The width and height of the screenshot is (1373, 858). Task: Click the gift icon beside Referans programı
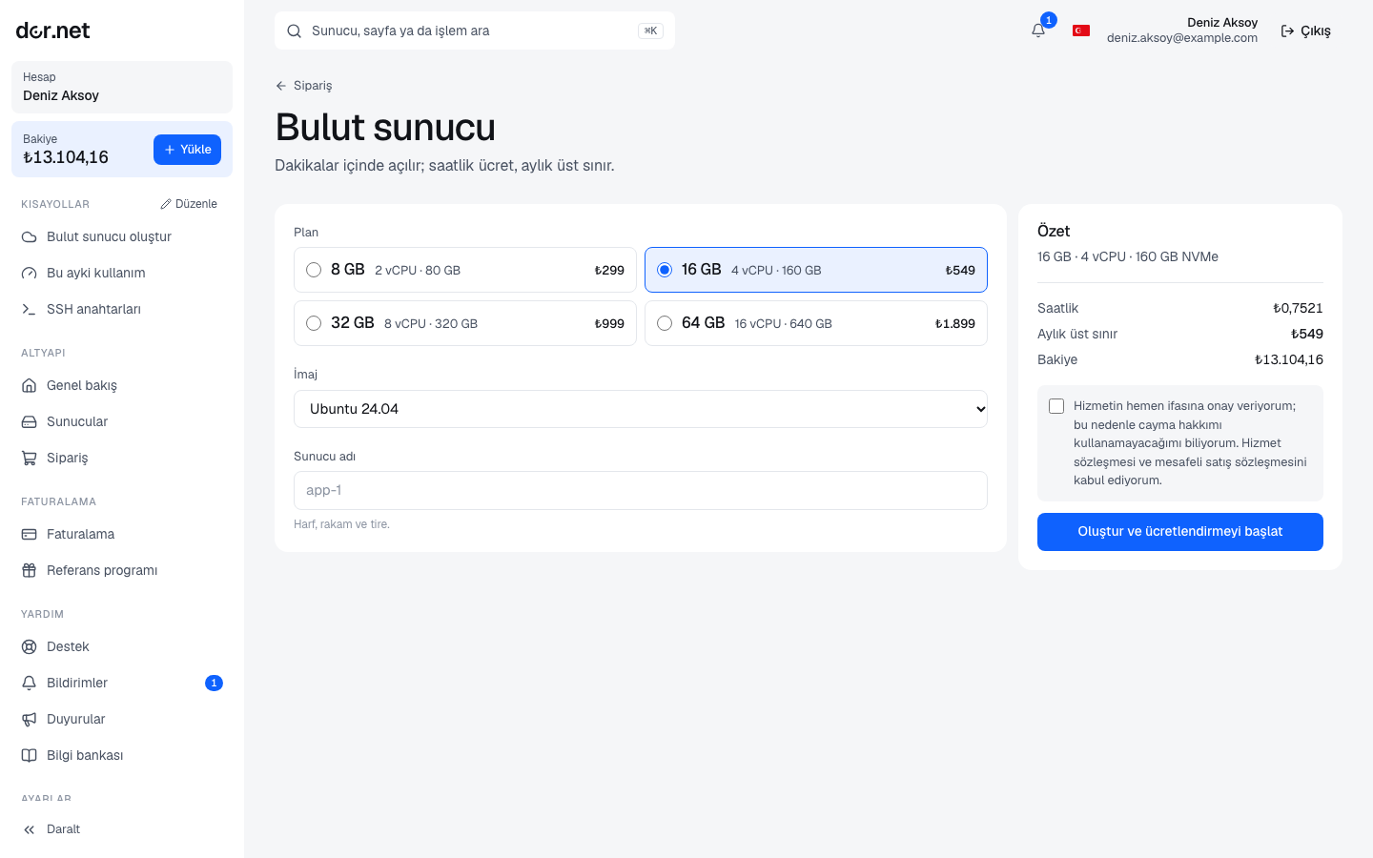point(30,570)
